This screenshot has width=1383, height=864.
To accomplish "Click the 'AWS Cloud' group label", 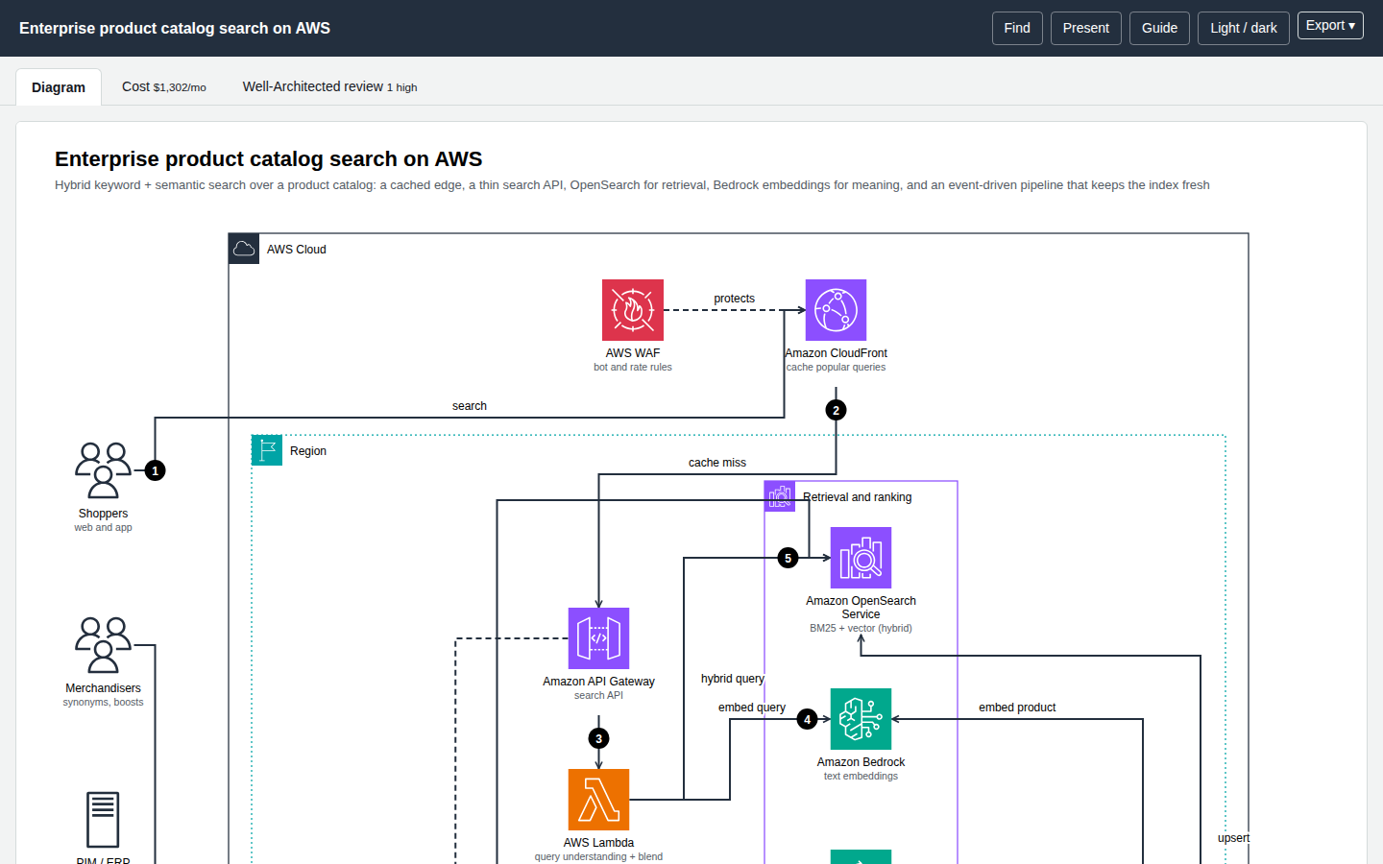I will tap(297, 250).
